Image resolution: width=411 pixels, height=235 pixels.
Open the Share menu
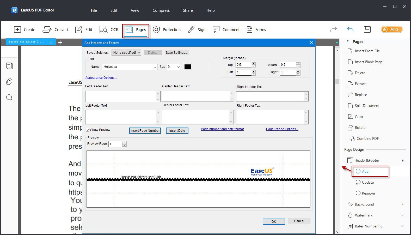[188, 10]
